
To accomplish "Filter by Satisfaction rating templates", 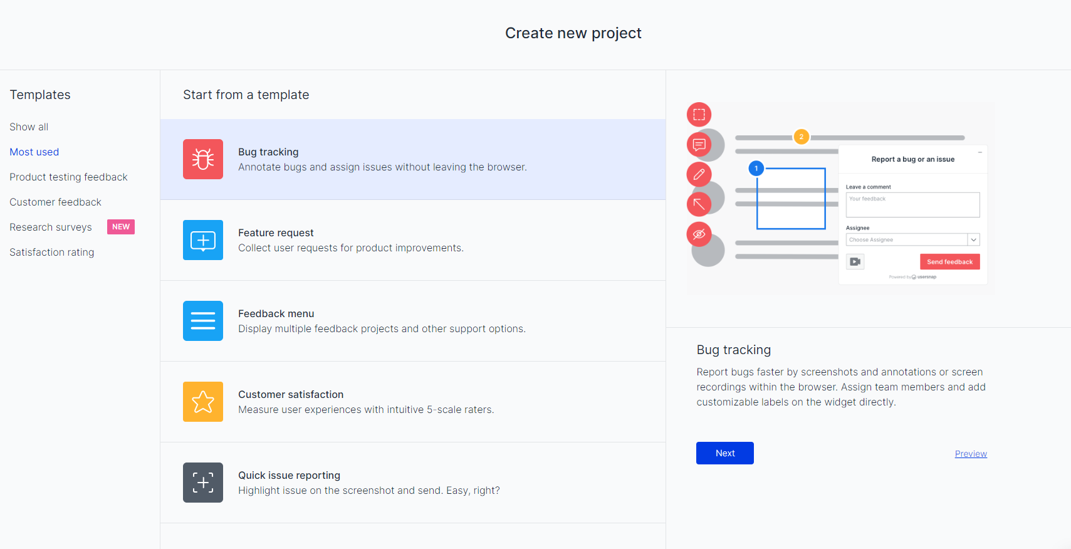I will tap(52, 252).
